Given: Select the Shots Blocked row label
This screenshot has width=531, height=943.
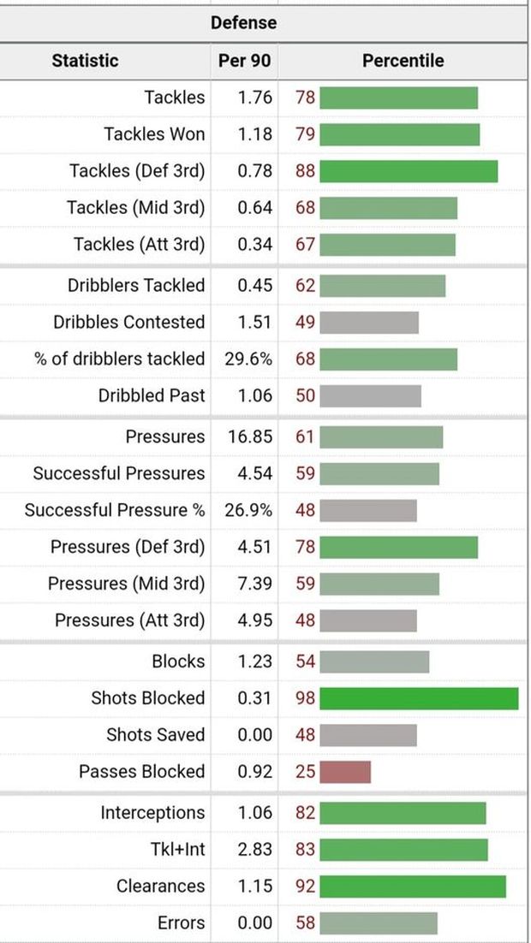Looking at the screenshot, I should 148,698.
